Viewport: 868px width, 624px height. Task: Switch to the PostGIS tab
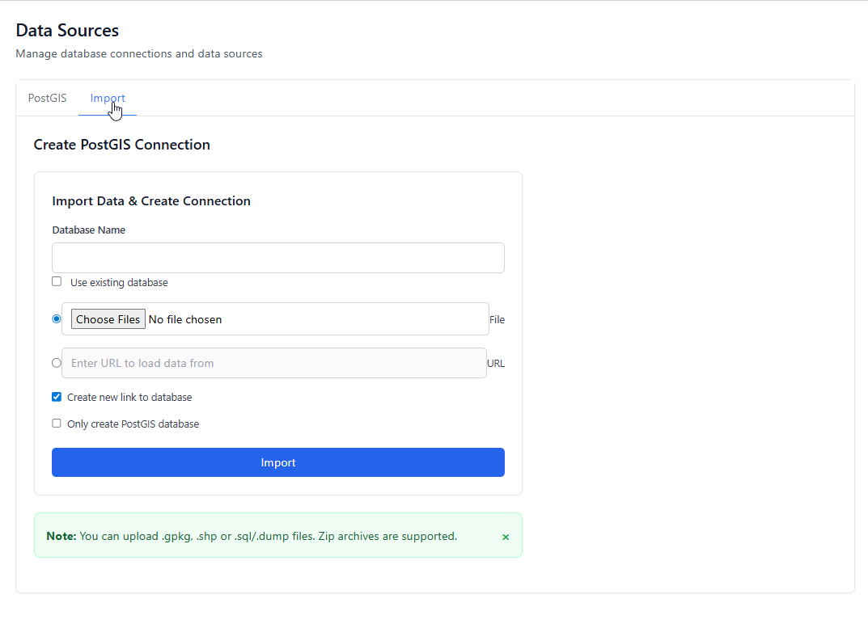click(48, 99)
